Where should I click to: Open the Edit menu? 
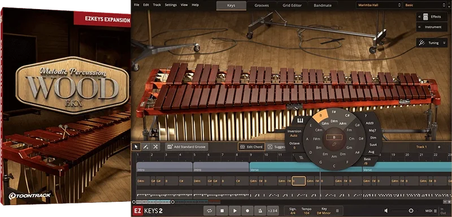click(146, 5)
